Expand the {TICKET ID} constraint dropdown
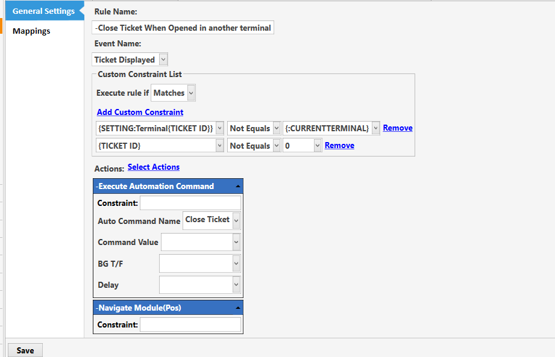The height and width of the screenshot is (357, 555). pyautogui.click(x=219, y=145)
